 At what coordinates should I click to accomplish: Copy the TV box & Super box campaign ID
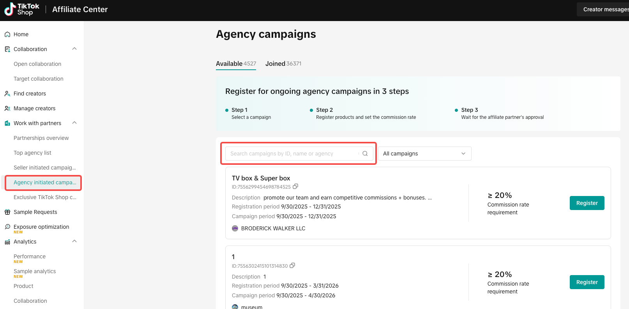[295, 187]
